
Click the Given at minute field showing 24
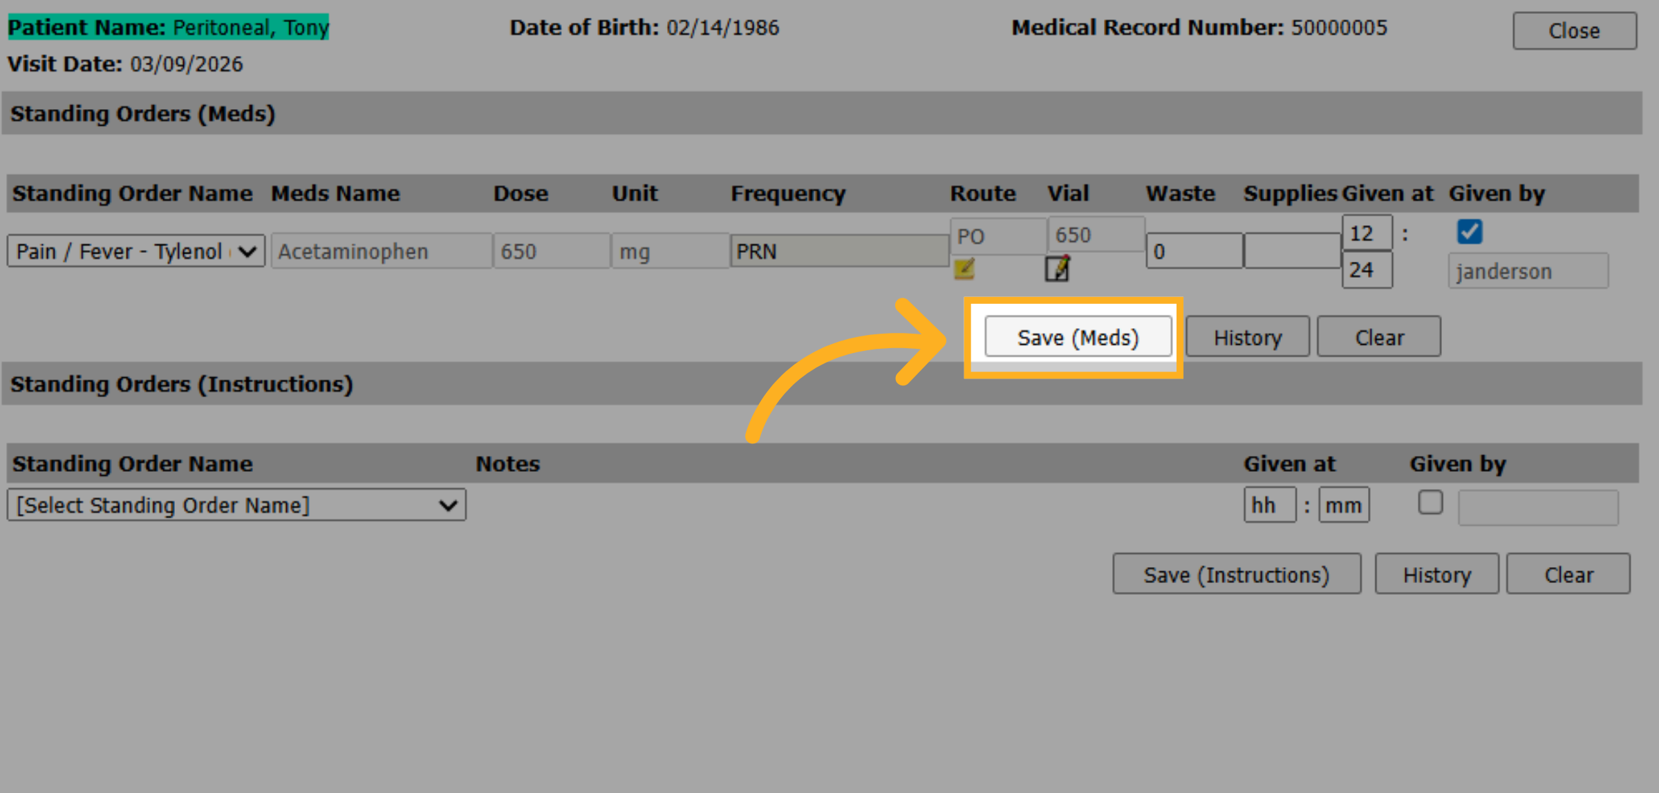click(x=1367, y=269)
